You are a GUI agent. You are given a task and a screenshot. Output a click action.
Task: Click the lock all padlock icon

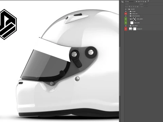pos(138,6)
